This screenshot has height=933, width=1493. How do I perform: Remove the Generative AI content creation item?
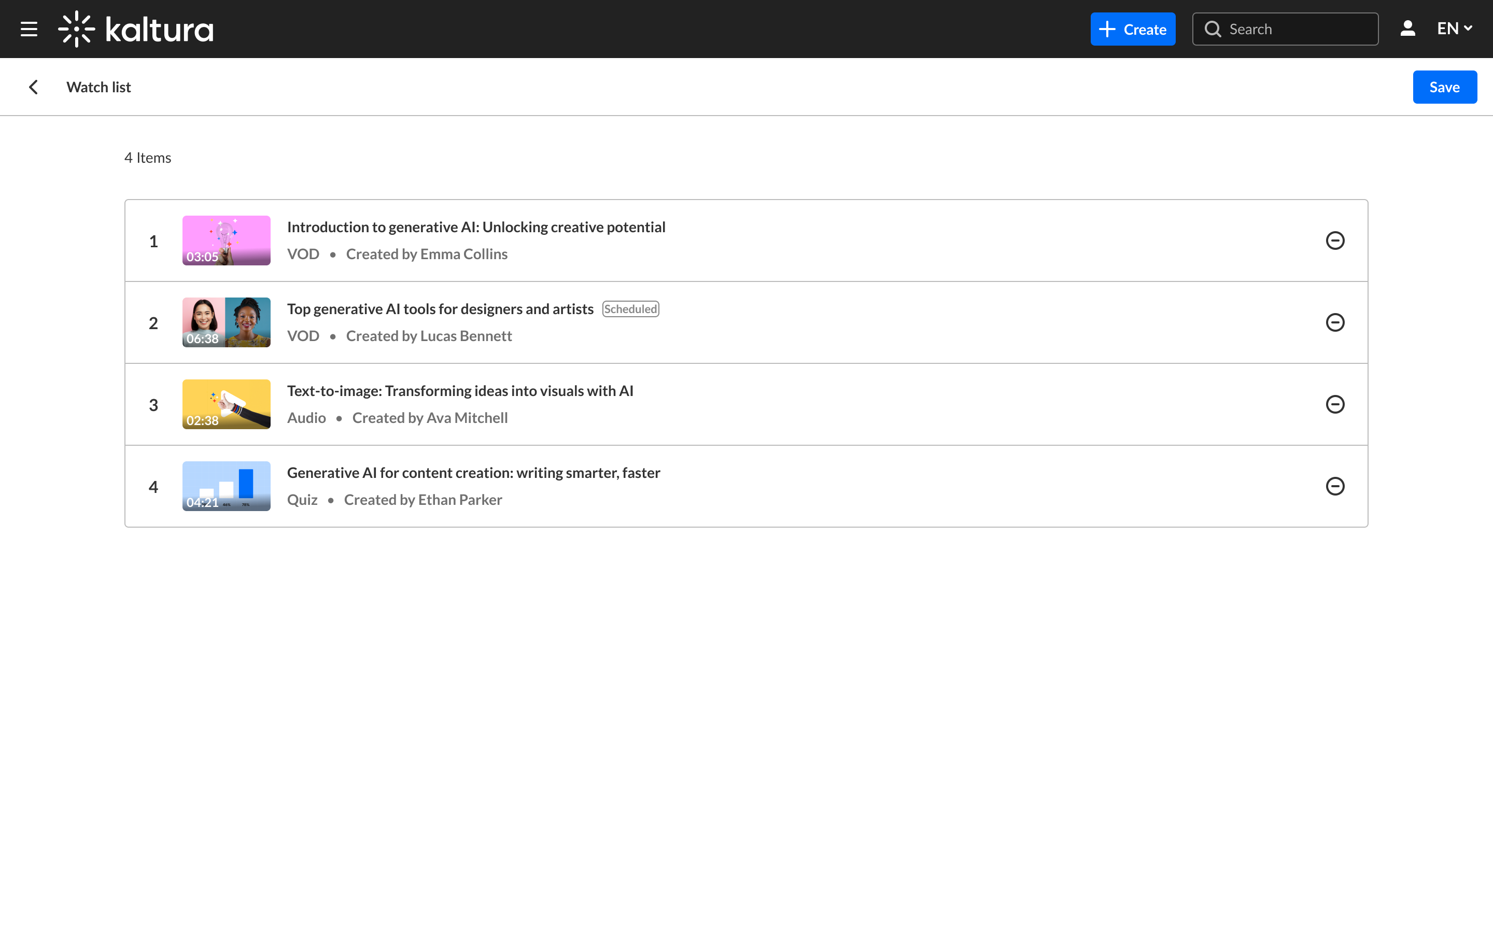click(1334, 486)
